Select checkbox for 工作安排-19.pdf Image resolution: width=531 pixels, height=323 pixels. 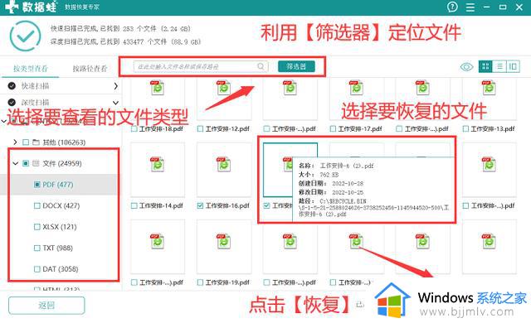(200, 282)
